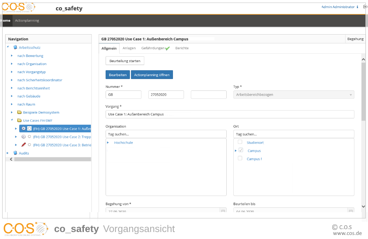This screenshot has height=239, width=368.
Task: Expand the Hochschule node under Organisation
Action: pyautogui.click(x=108, y=143)
